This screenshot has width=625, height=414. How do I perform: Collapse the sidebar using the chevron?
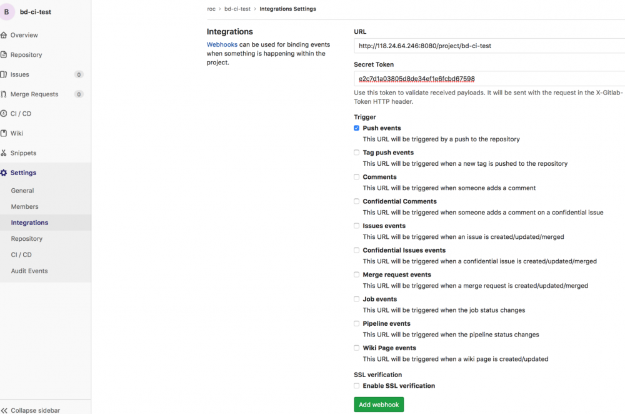(4, 410)
